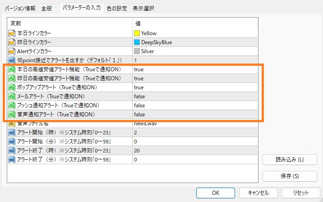Switch to the 色の設定 tab
Screen dimensions: 323x202
(x=116, y=8)
